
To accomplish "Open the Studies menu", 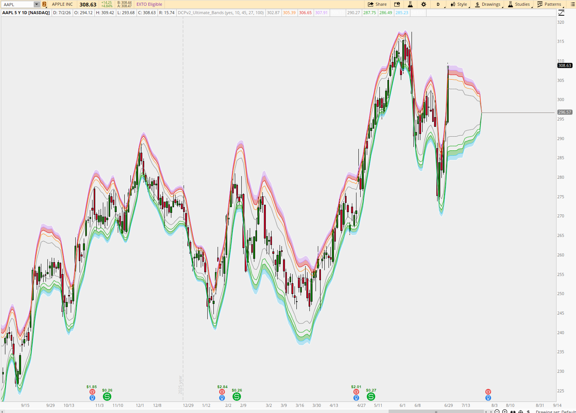I will pos(519,4).
